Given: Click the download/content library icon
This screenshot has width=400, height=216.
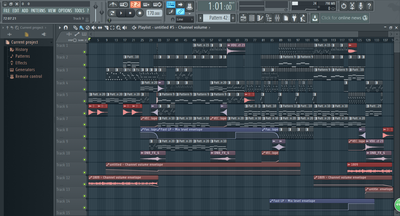Looking at the screenshot, I should click(314, 18).
